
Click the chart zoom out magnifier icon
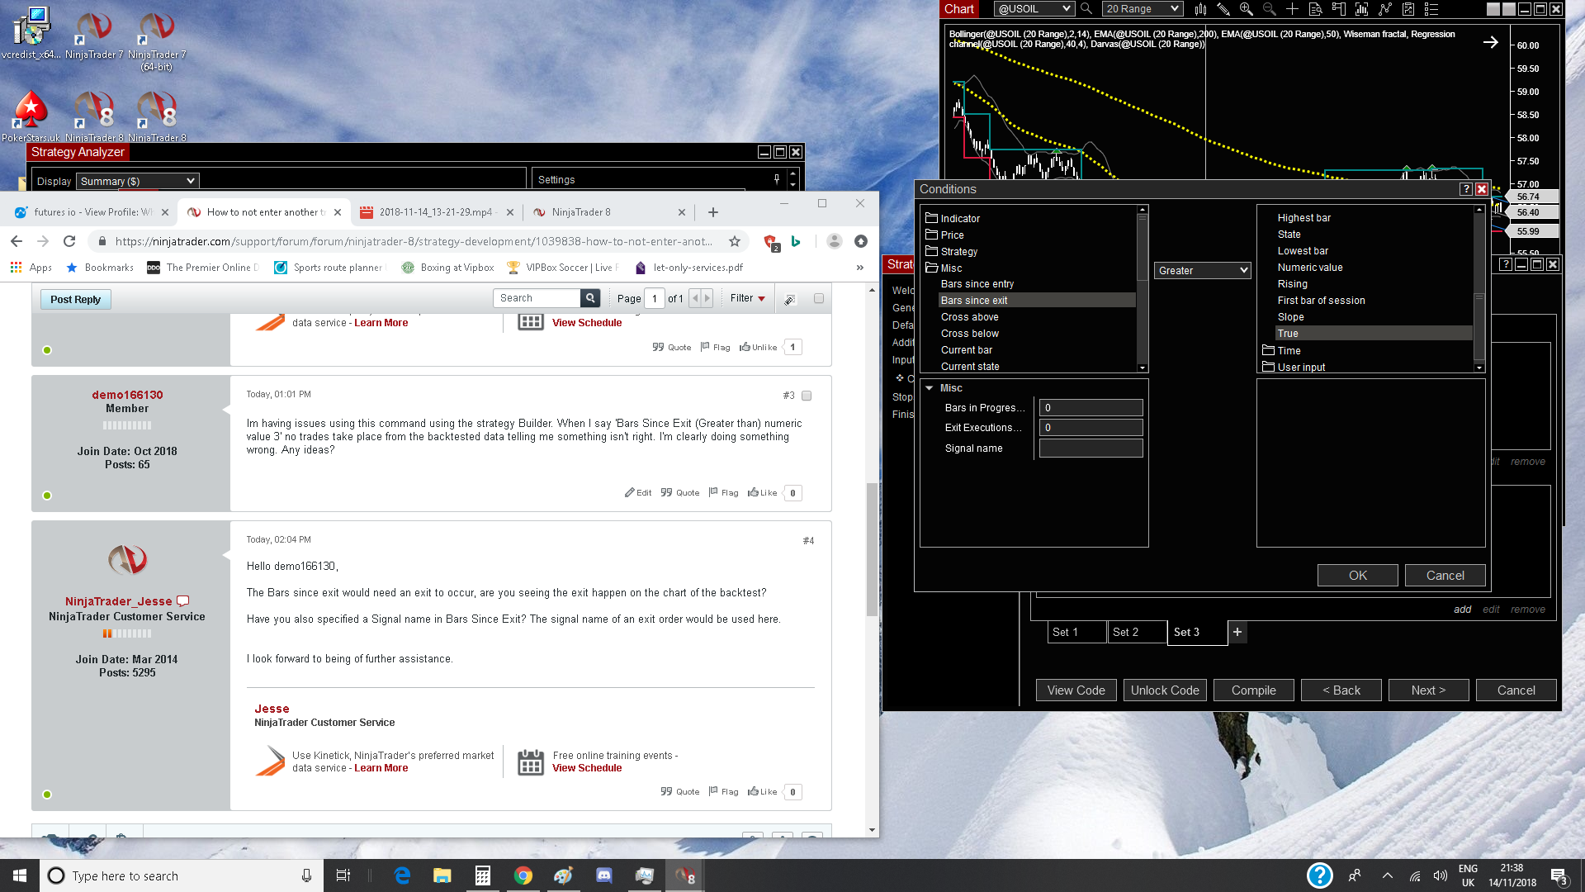(1269, 9)
